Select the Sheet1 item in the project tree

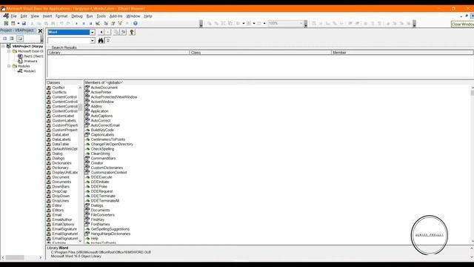[30, 56]
